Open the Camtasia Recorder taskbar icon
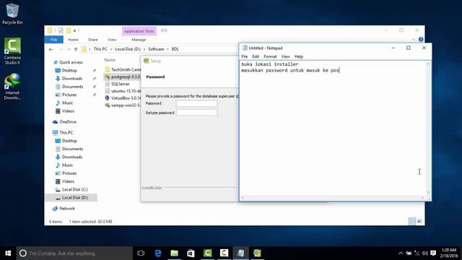Image resolution: width=462 pixels, height=260 pixels. (x=224, y=253)
